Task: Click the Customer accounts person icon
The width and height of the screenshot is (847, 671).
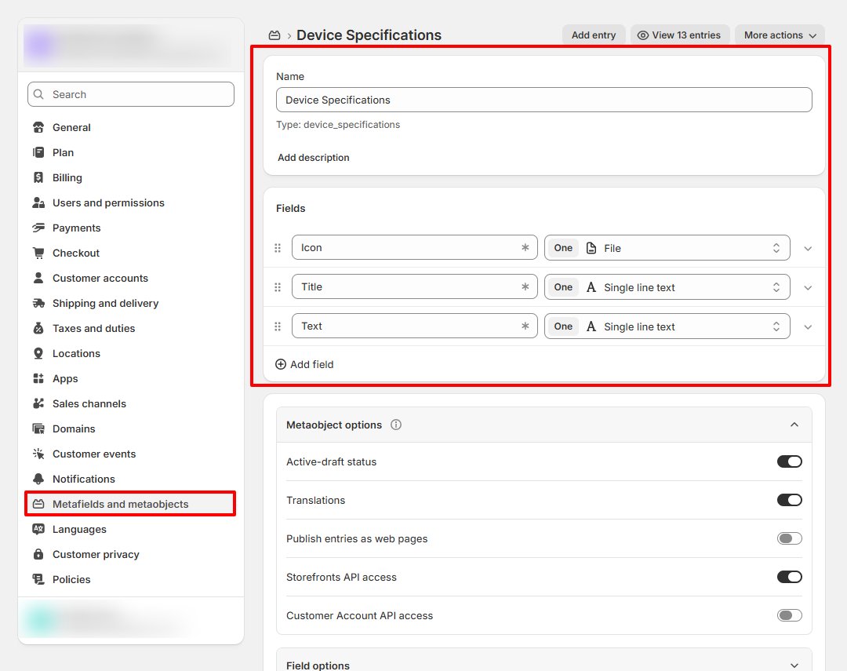Action: tap(38, 279)
